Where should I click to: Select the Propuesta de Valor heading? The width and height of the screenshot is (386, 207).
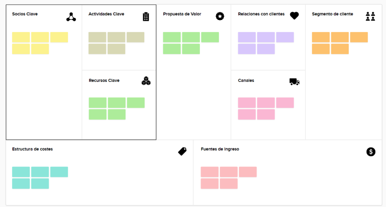(182, 14)
